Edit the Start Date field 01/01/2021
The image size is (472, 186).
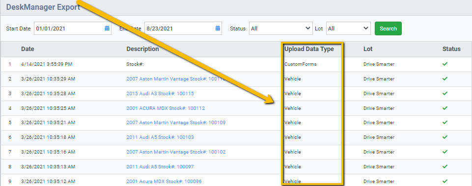[73, 28]
